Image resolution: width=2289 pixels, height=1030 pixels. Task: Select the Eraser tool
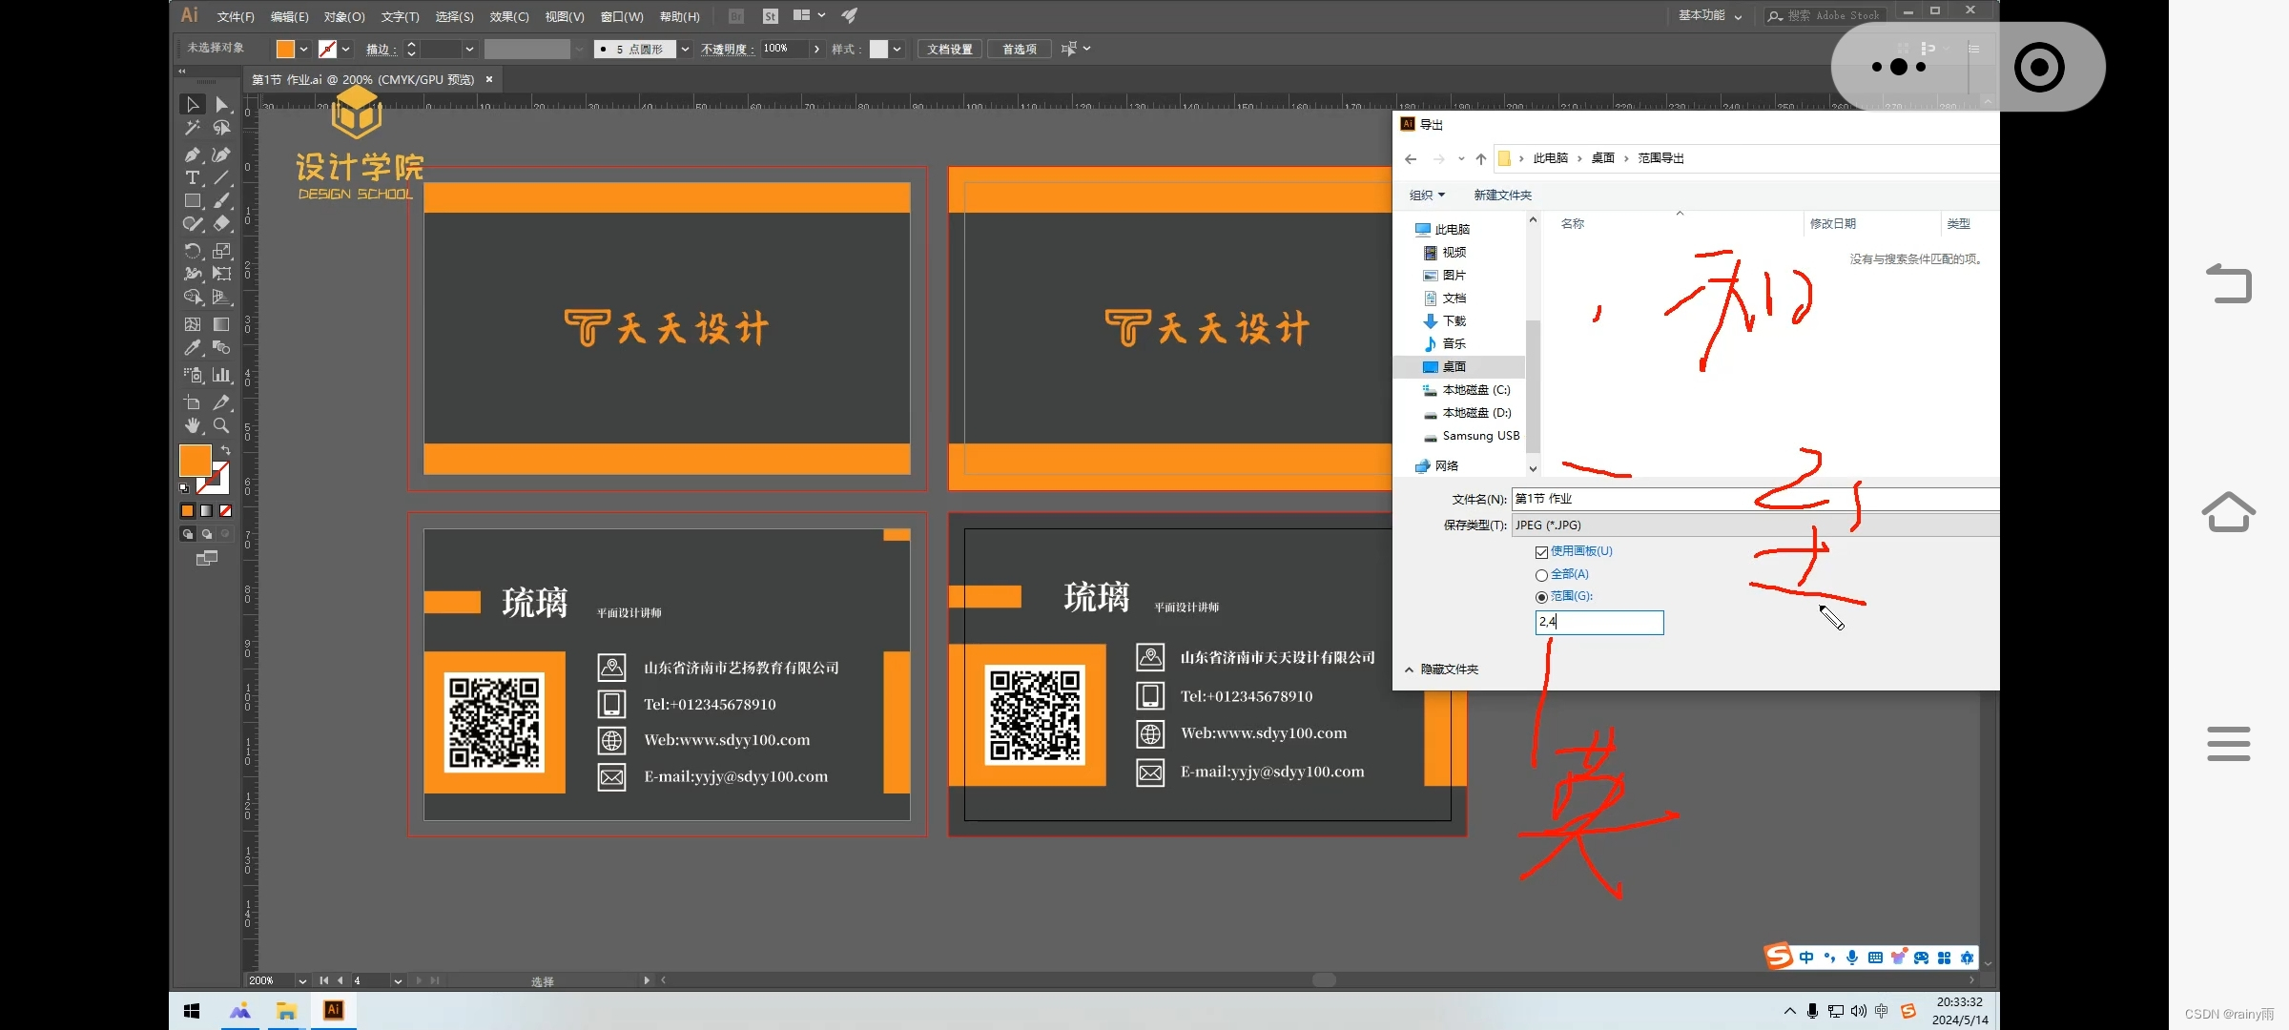221,224
